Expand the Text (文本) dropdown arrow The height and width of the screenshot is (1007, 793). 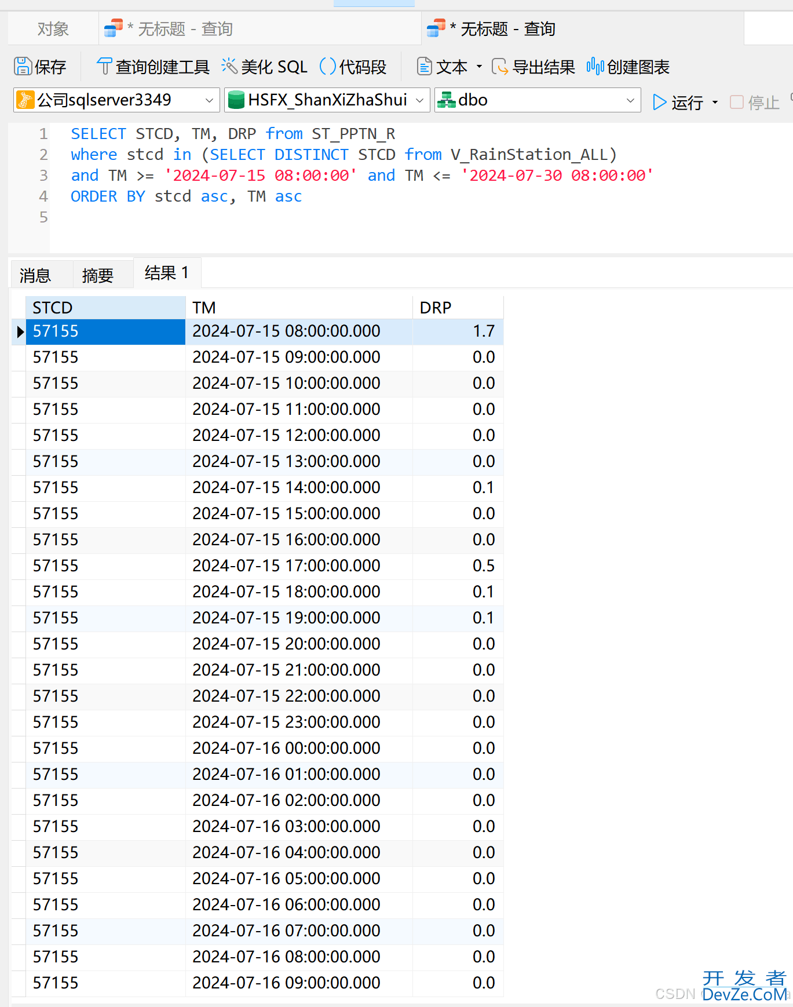[x=479, y=67]
